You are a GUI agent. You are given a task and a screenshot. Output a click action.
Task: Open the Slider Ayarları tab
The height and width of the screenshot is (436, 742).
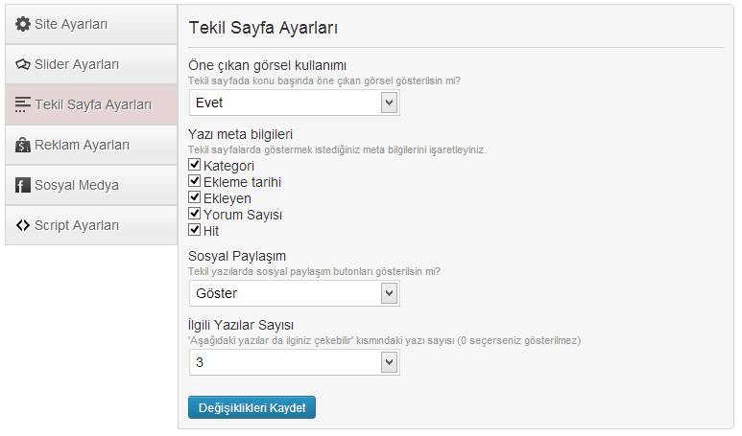pos(91,65)
